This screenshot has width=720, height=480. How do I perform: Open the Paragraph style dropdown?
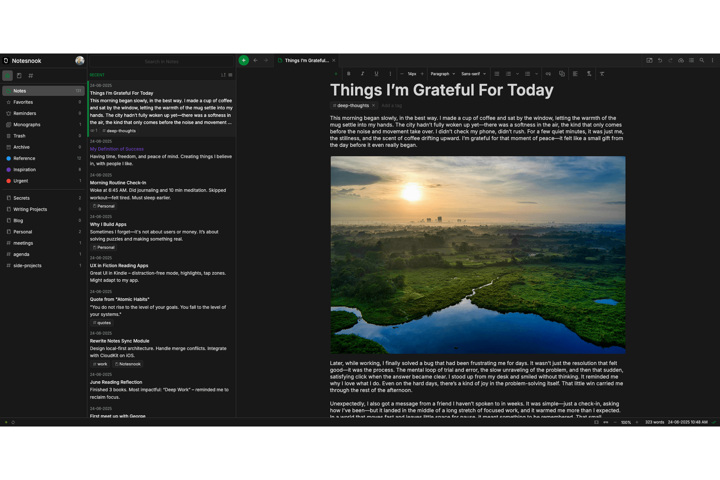pos(443,74)
